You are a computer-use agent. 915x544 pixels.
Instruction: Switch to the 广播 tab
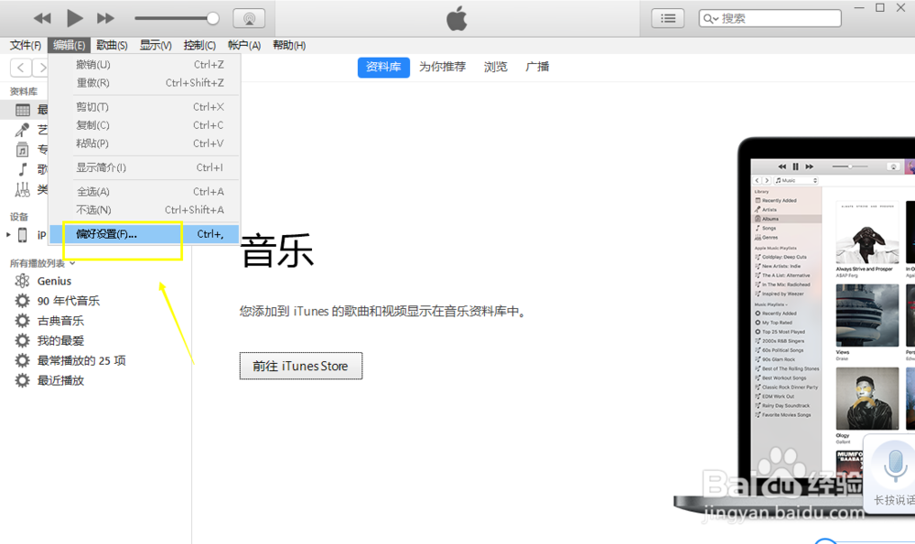[537, 67]
